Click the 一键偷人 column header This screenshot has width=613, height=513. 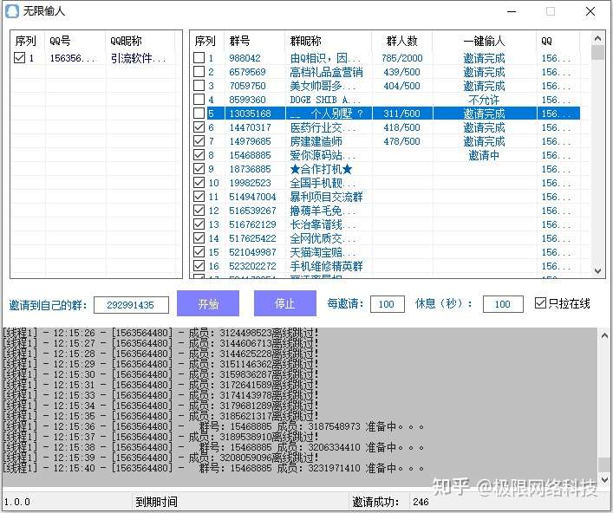click(x=484, y=41)
